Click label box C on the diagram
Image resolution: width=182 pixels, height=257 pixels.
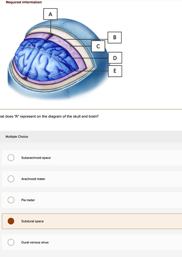pyautogui.click(x=98, y=46)
